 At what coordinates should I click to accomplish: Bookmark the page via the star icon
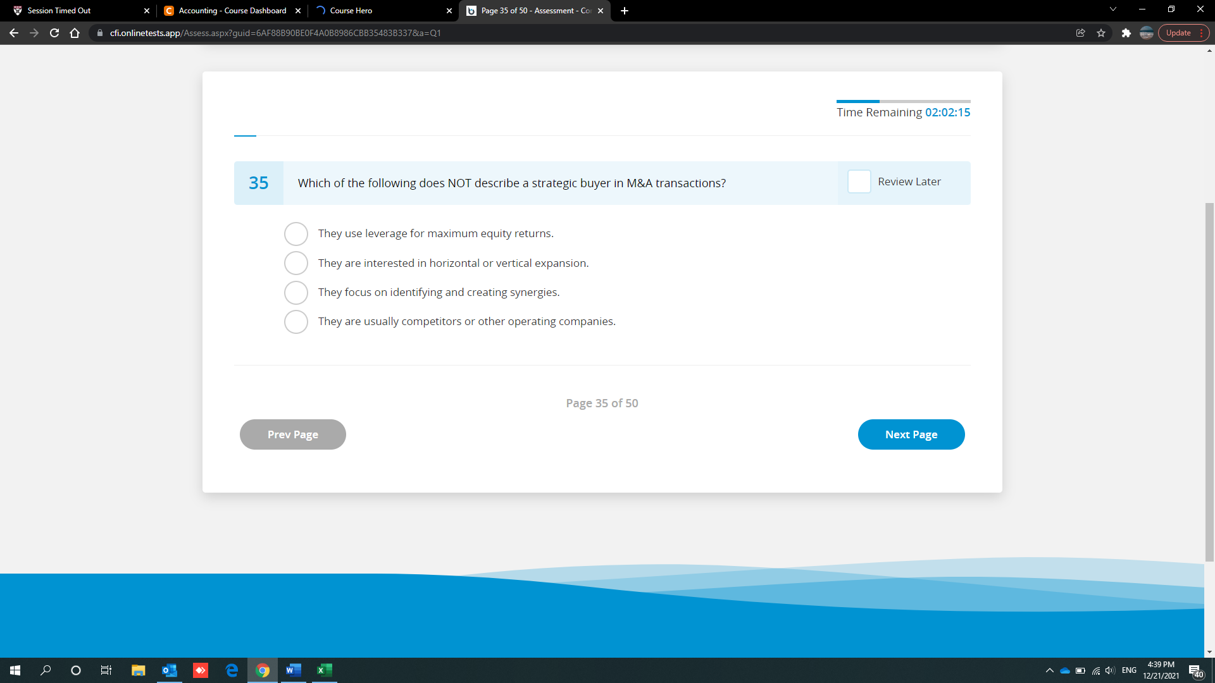point(1101,33)
